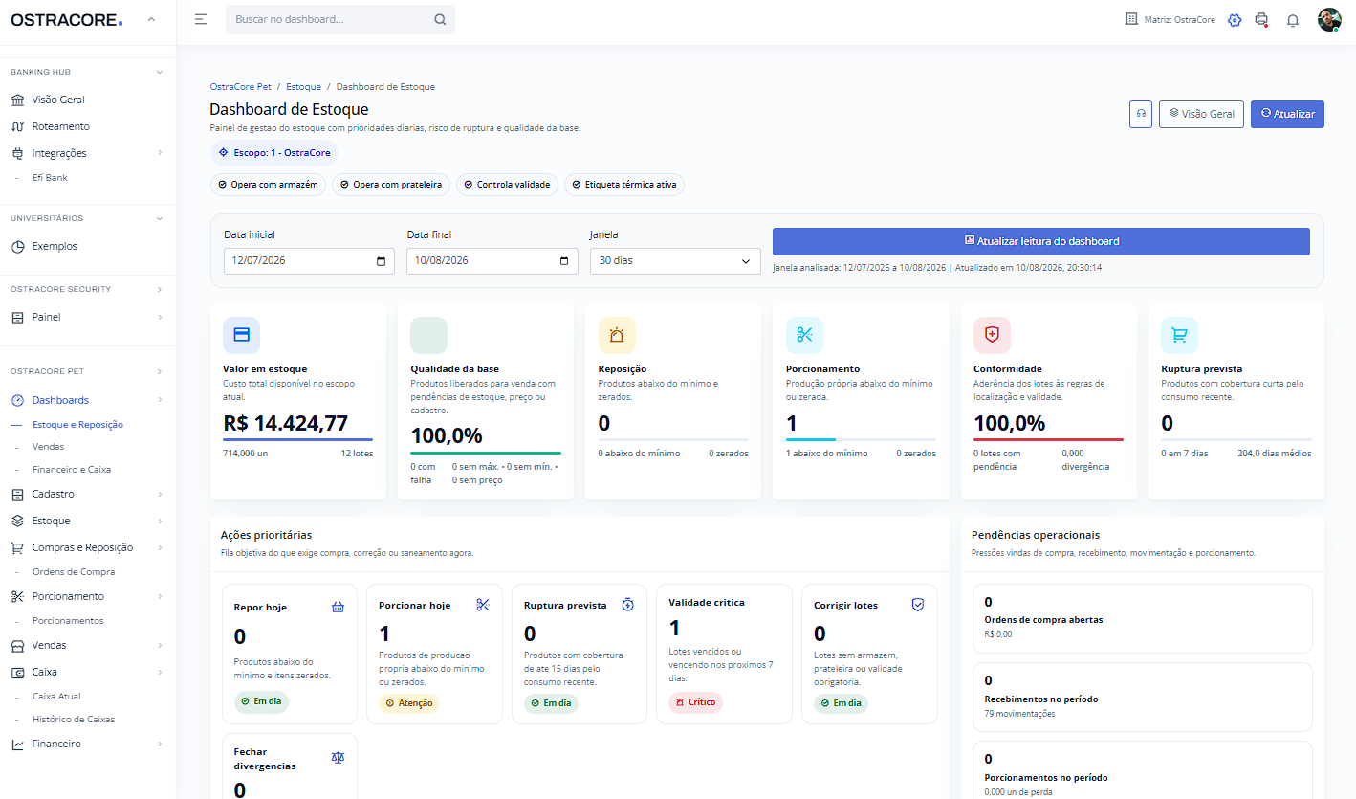Click the search magnifier icon
Viewport: 1356px width, 799px height.
click(x=440, y=19)
